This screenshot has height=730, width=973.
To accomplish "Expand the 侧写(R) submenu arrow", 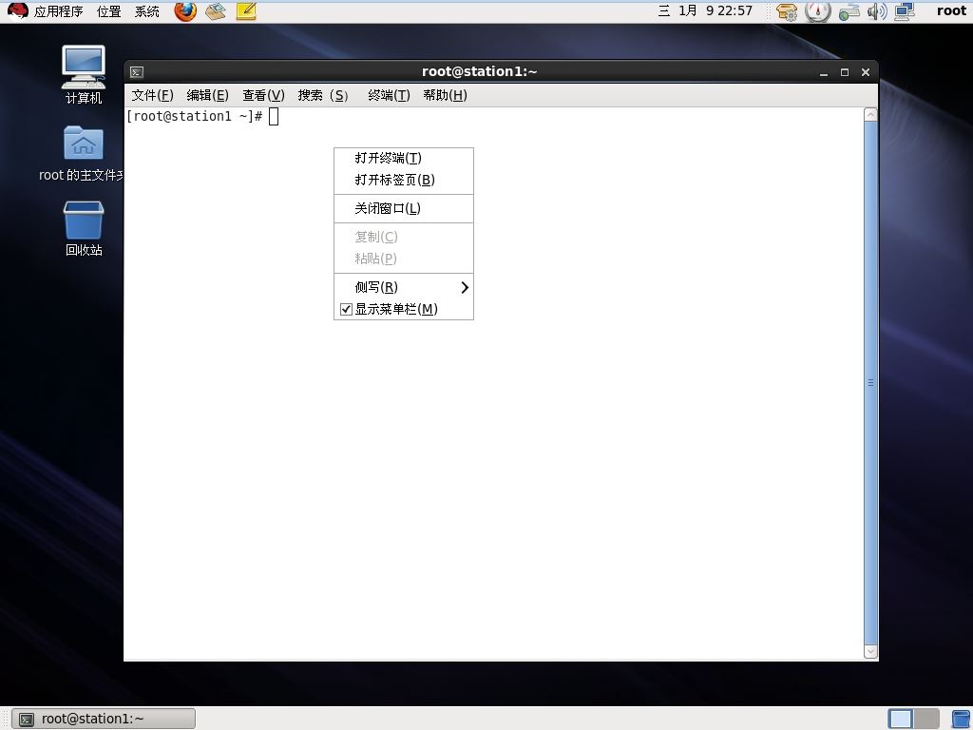I will coord(464,287).
